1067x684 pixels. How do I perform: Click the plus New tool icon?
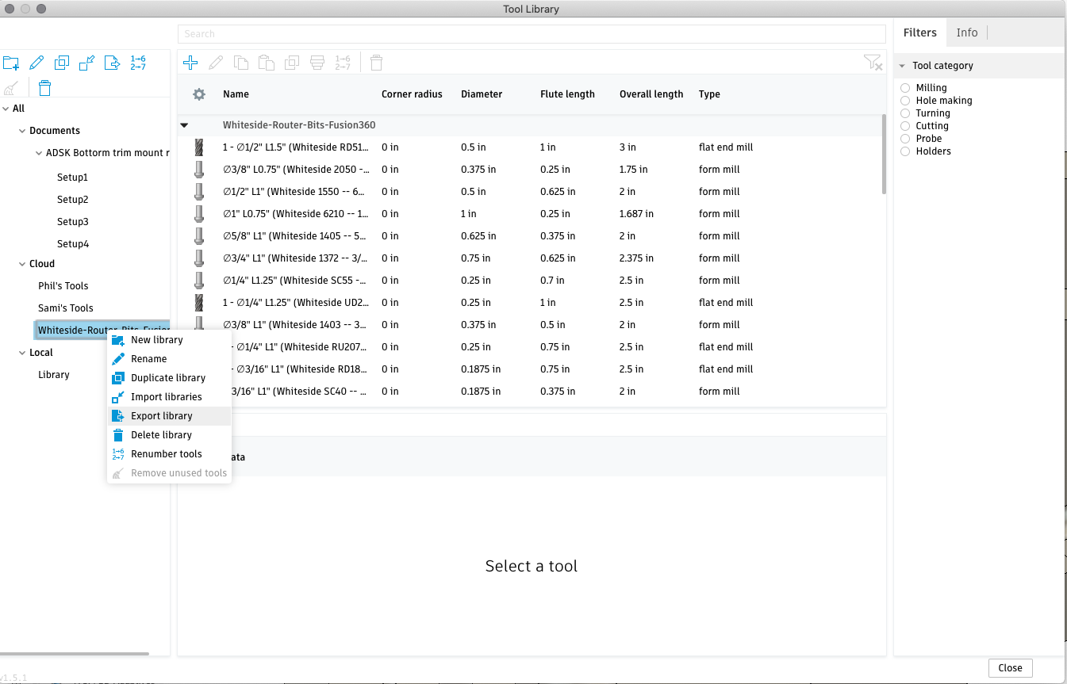pyautogui.click(x=190, y=62)
